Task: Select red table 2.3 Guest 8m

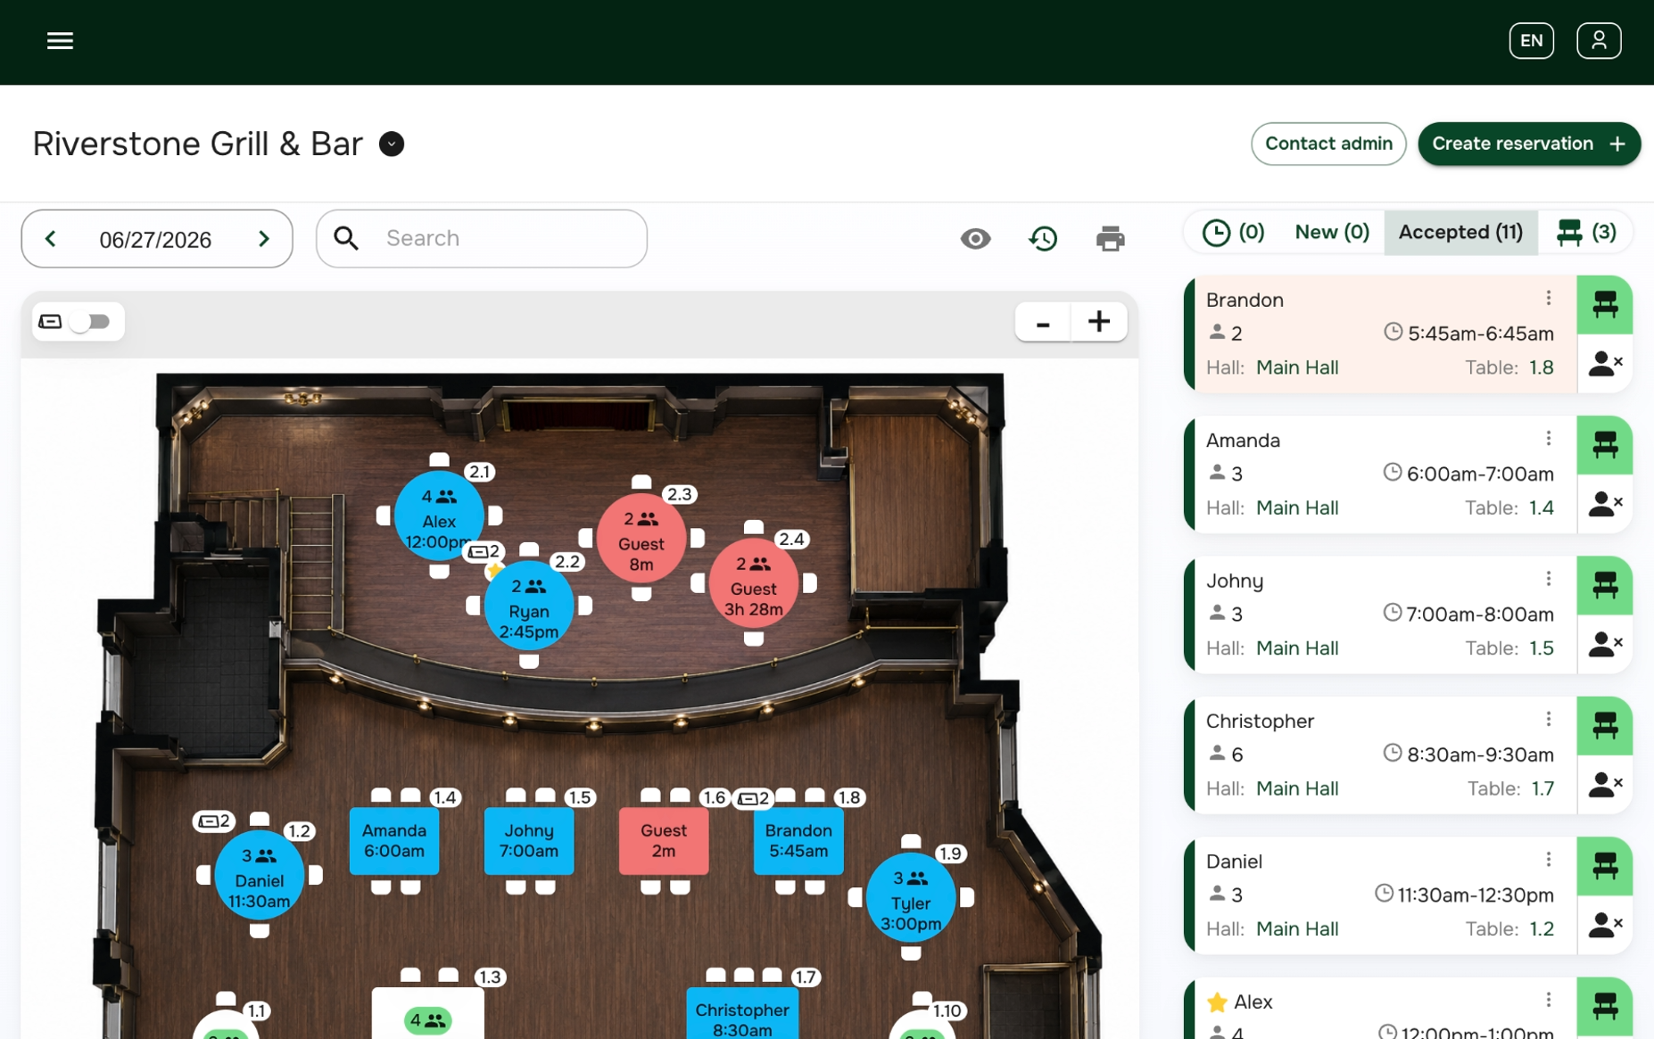Action: point(641,540)
